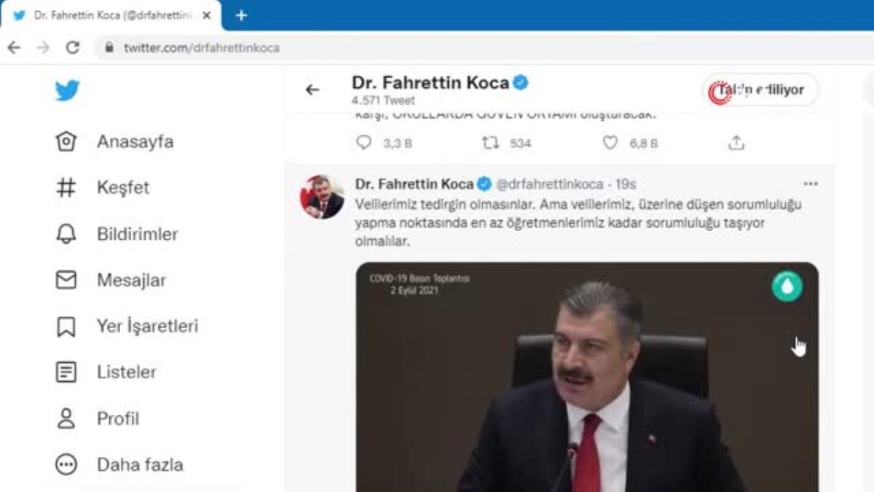Reply to the tweet with 3,3 B replies
The width and height of the screenshot is (874, 492).
coord(366,143)
